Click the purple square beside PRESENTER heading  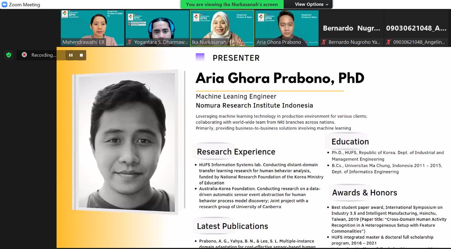pos(200,57)
